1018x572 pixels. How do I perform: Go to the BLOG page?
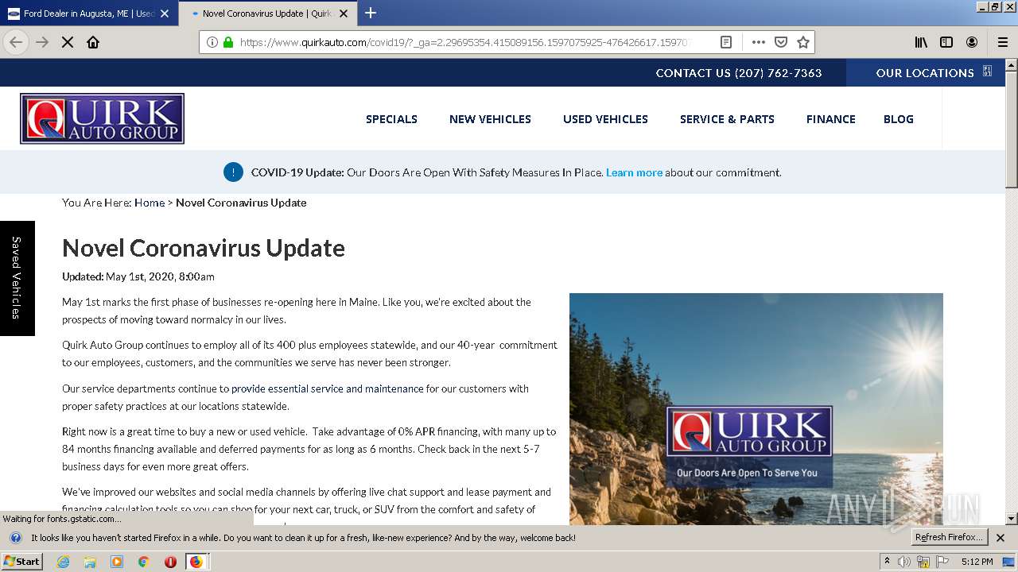coord(899,119)
